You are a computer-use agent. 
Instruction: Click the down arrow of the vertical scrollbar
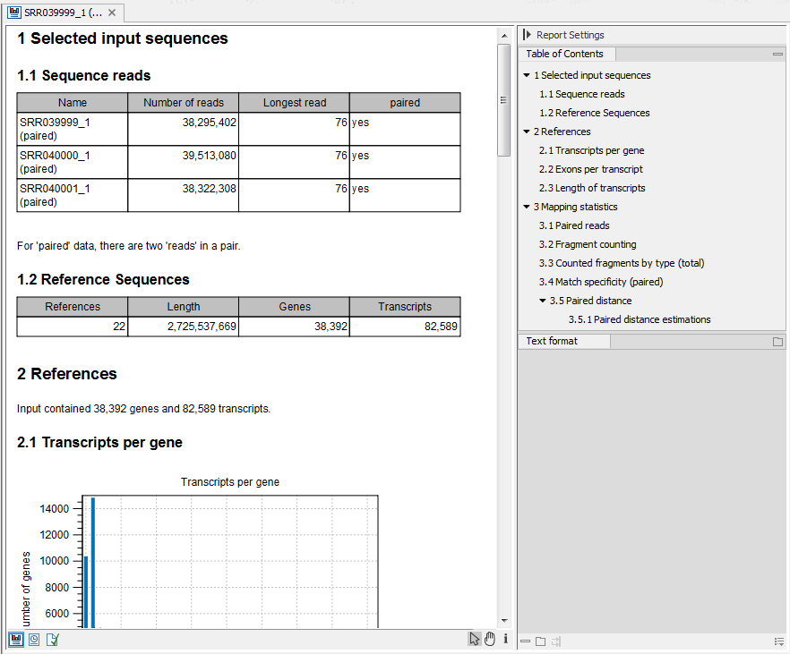click(x=503, y=618)
